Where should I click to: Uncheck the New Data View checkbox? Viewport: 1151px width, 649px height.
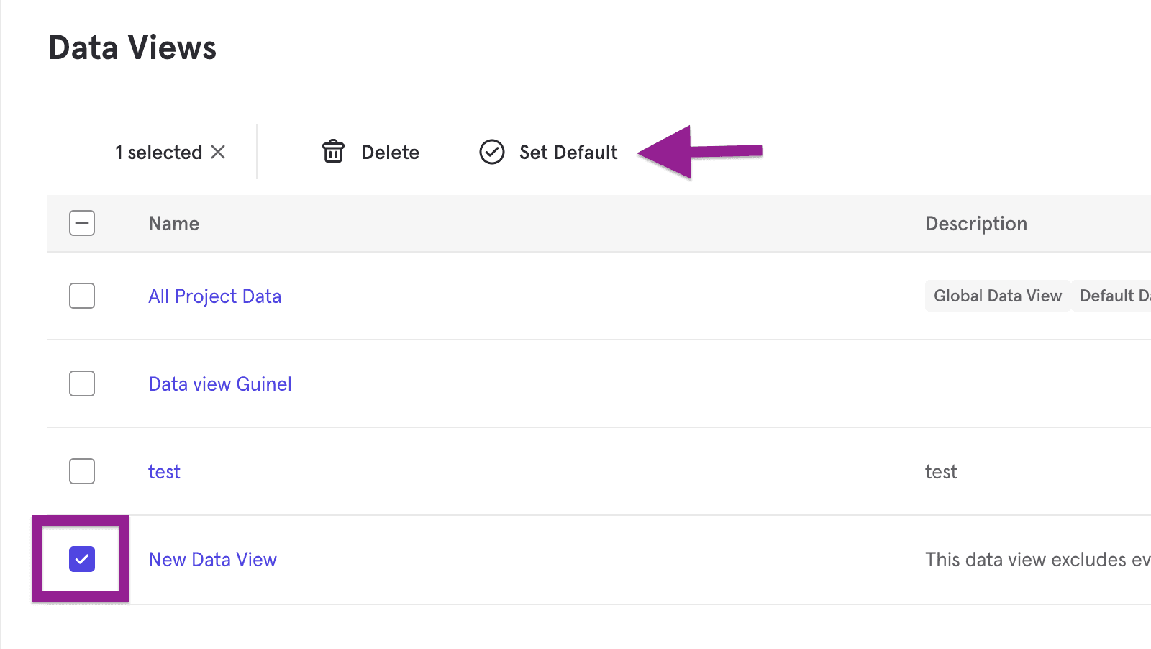(82, 559)
